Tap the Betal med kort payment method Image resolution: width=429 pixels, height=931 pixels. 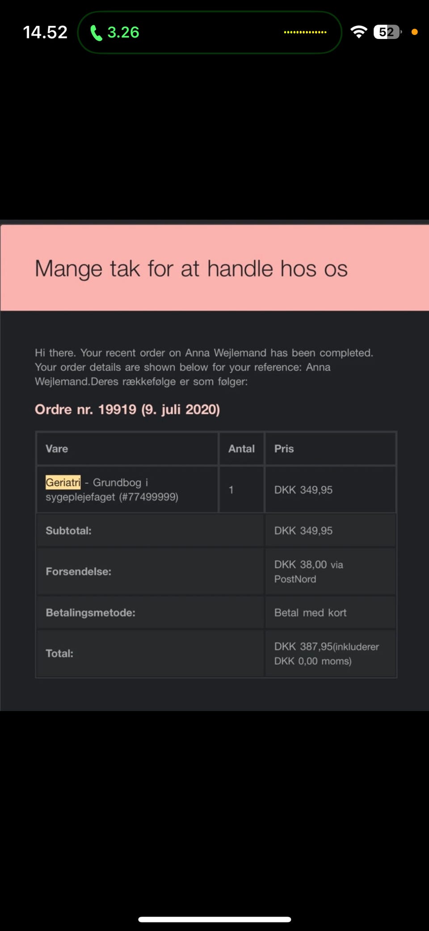pos(310,612)
